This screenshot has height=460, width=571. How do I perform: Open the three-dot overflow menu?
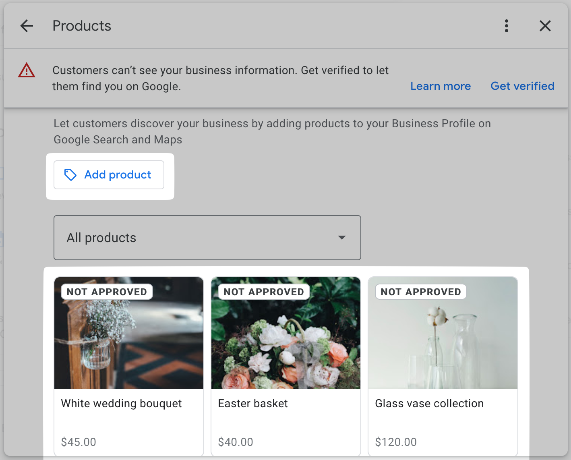tap(507, 26)
